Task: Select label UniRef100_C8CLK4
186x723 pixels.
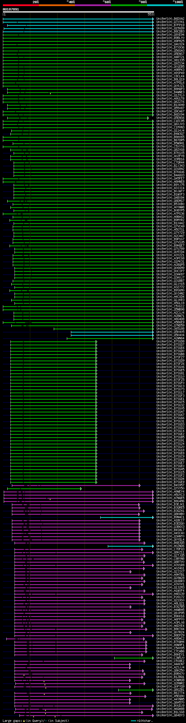Action: click(x=170, y=76)
